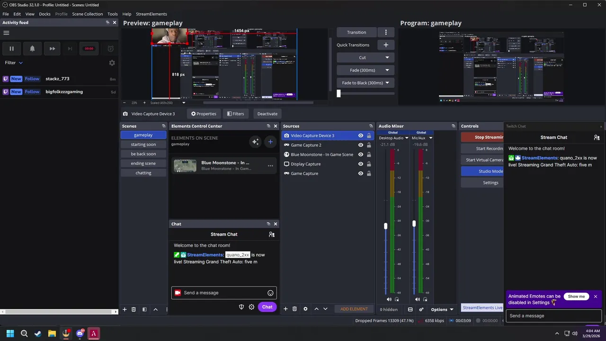Click the transition T-bar slider
The width and height of the screenshot is (606, 341).
339,93
